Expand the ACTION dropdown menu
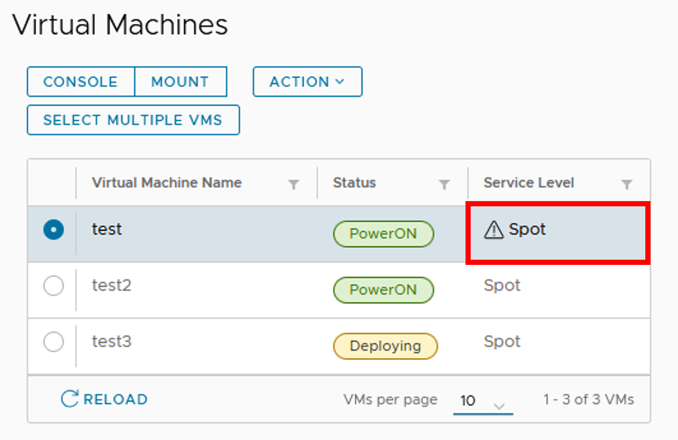 (307, 82)
